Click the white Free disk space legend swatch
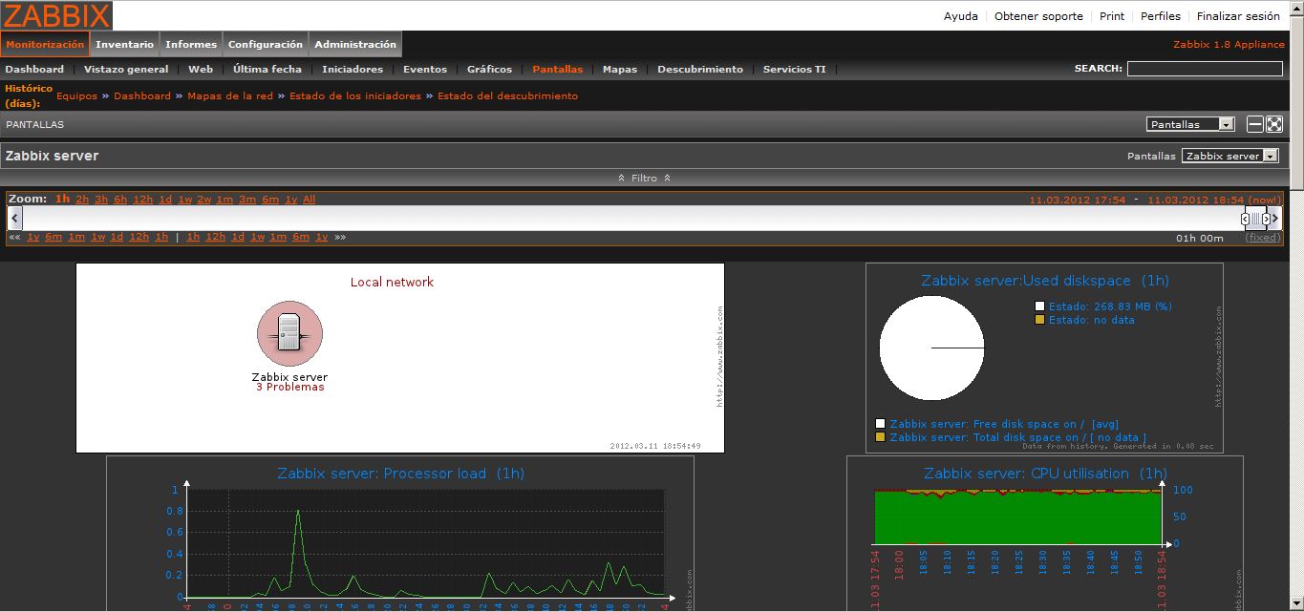This screenshot has height=612, width=1304. [880, 424]
